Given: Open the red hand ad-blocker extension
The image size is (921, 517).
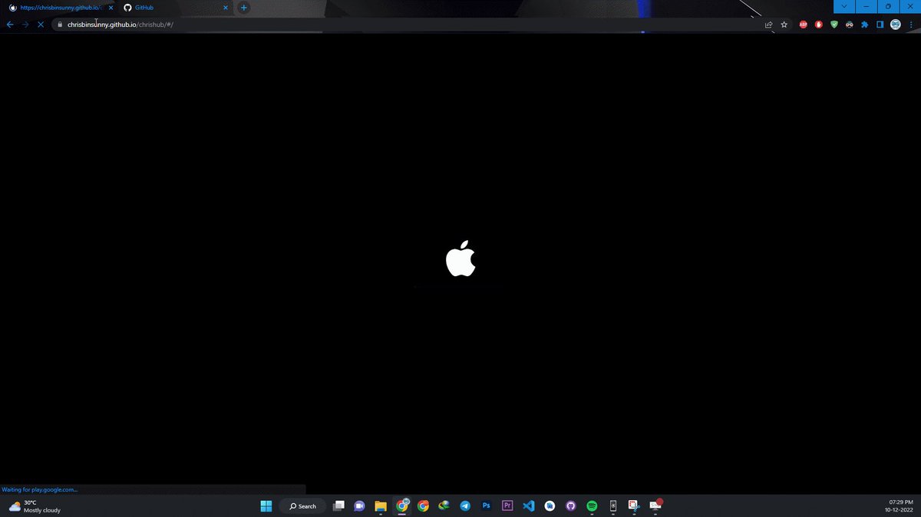Looking at the screenshot, I should tap(819, 25).
